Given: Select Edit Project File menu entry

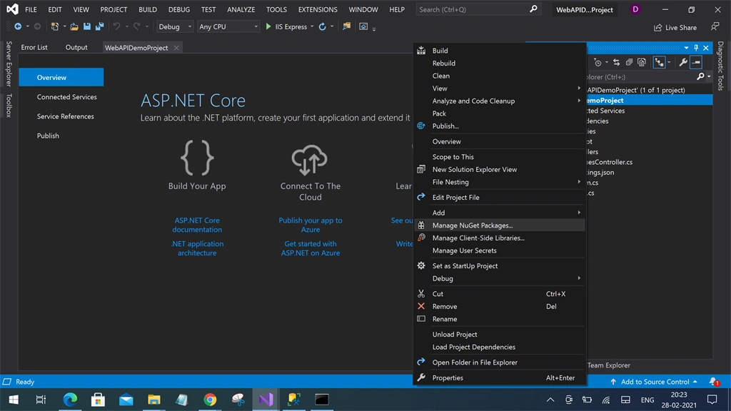Looking at the screenshot, I should point(499,197).
